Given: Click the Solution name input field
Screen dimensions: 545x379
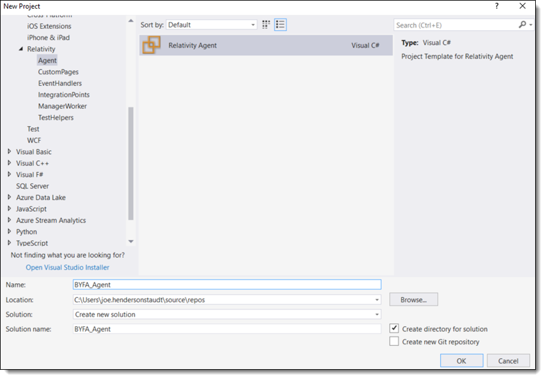Looking at the screenshot, I should coord(227,329).
